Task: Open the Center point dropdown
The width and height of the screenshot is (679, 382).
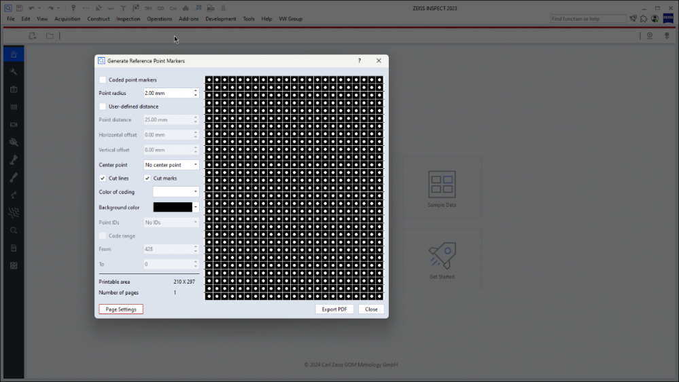Action: (x=171, y=165)
